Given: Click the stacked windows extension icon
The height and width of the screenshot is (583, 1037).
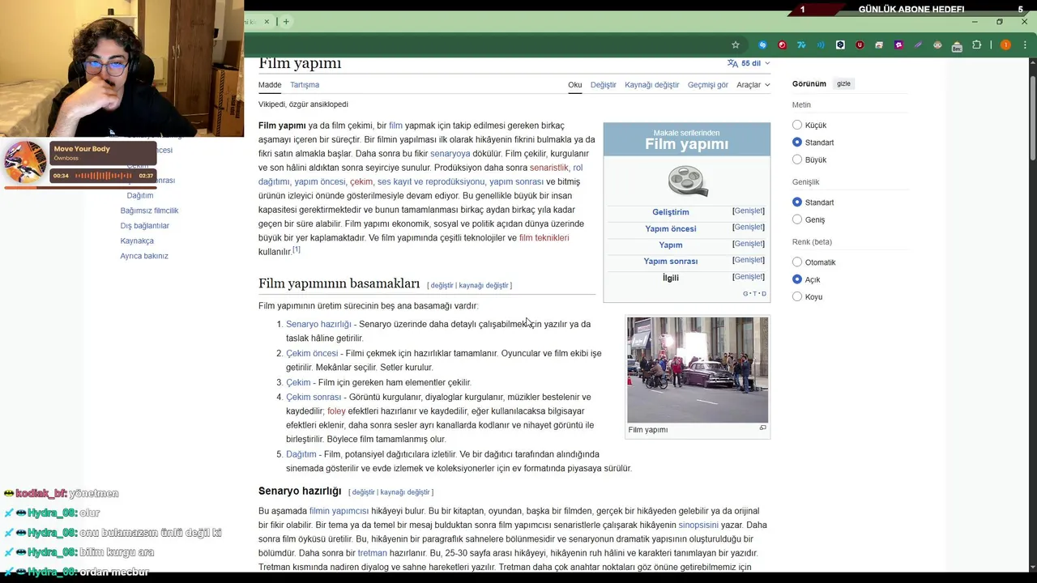Looking at the screenshot, I should point(879,45).
